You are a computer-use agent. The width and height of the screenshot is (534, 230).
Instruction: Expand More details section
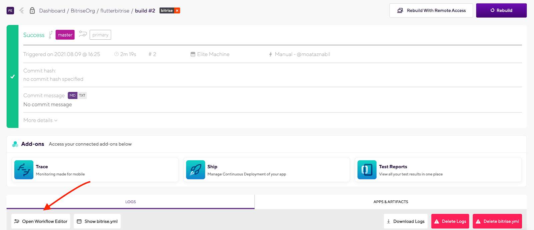point(40,120)
